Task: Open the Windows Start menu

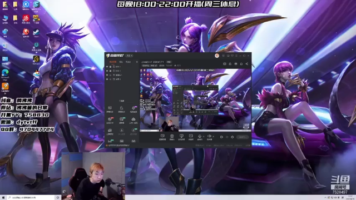Action: click(x=3, y=198)
